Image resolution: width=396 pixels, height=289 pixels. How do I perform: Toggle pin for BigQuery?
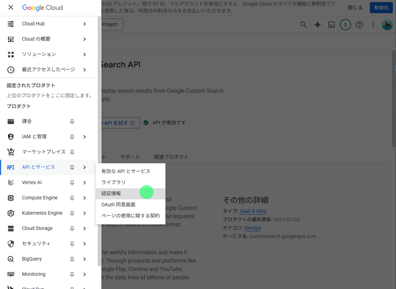72,259
